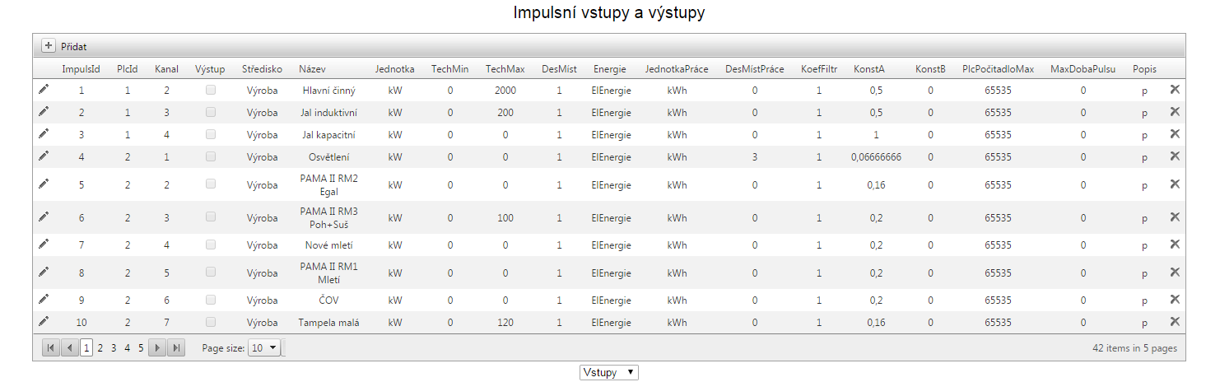Click the plus icon next to Přidat
The height and width of the screenshot is (382, 1220).
point(48,46)
